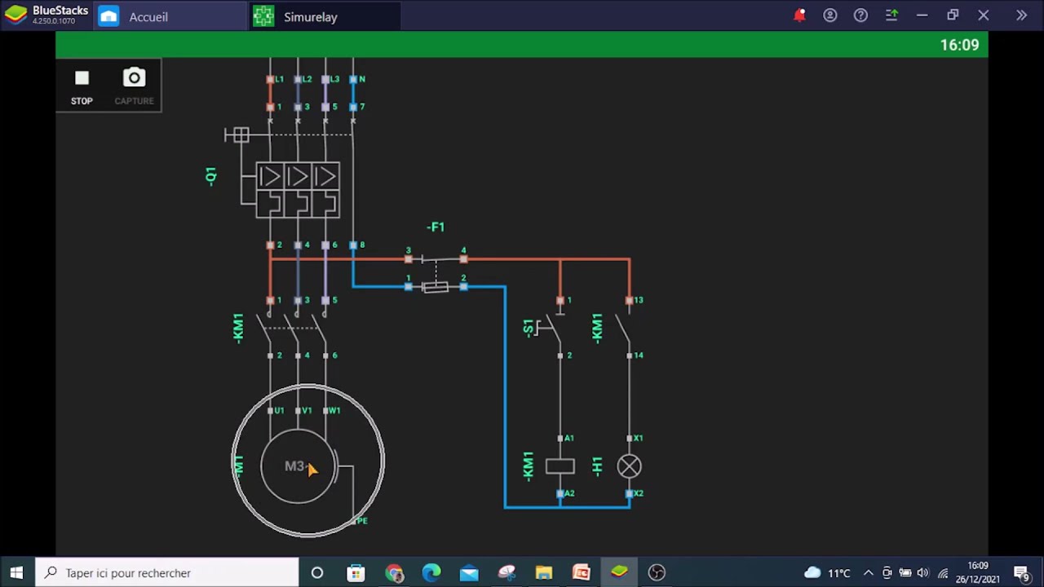1044x587 pixels.
Task: Click the -Q1 component label
Action: (210, 176)
